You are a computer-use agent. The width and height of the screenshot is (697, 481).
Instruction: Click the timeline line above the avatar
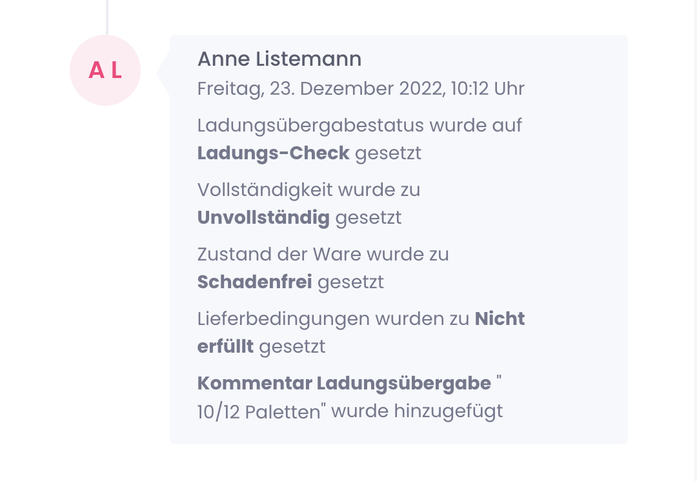(x=107, y=17)
